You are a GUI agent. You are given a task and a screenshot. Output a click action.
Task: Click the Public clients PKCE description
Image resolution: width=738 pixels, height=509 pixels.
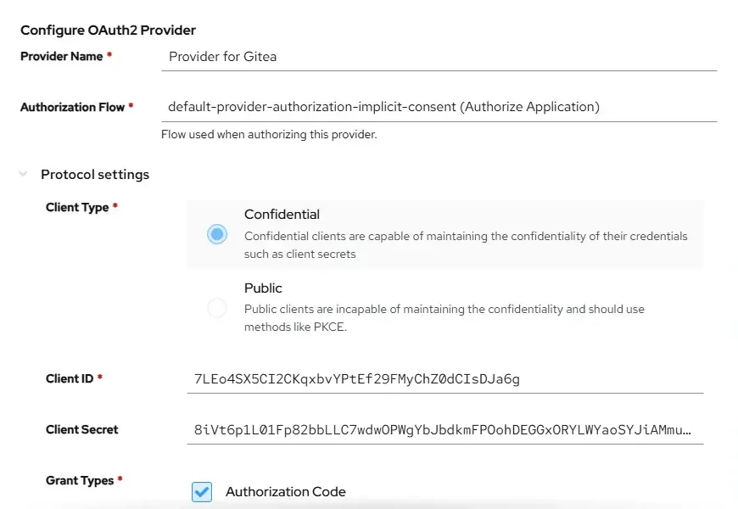pyautogui.click(x=444, y=318)
